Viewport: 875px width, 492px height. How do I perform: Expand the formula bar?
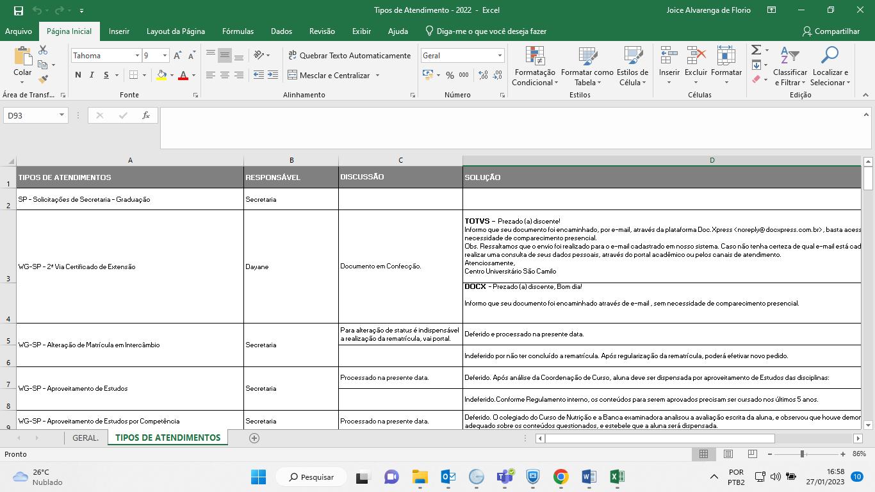[866, 114]
